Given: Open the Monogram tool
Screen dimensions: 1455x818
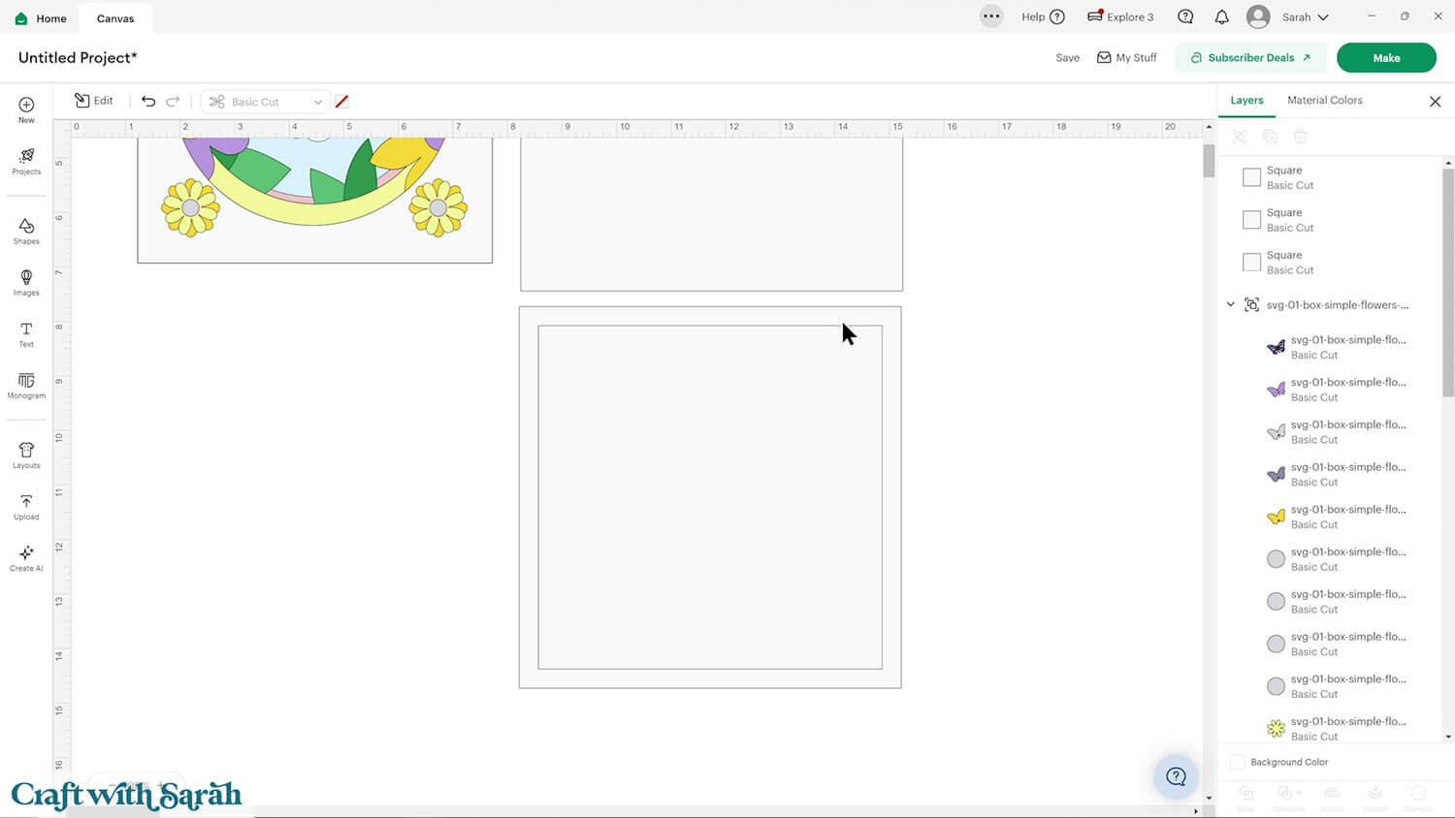Looking at the screenshot, I should tap(26, 386).
